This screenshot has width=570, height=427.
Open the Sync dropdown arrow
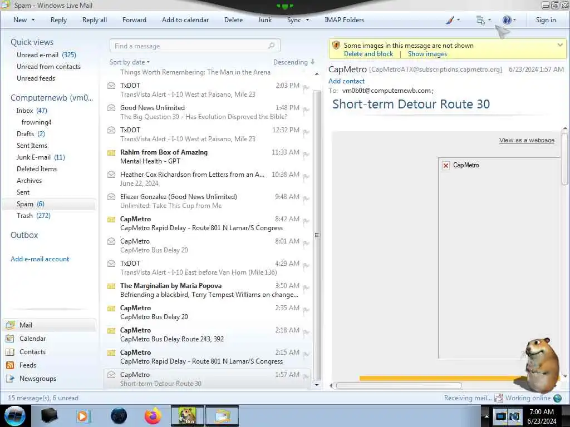pos(307,20)
